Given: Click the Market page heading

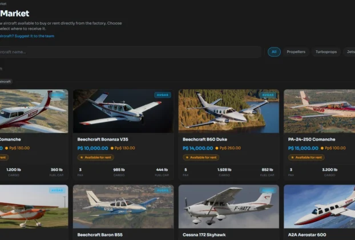Looking at the screenshot, I should [x=15, y=14].
